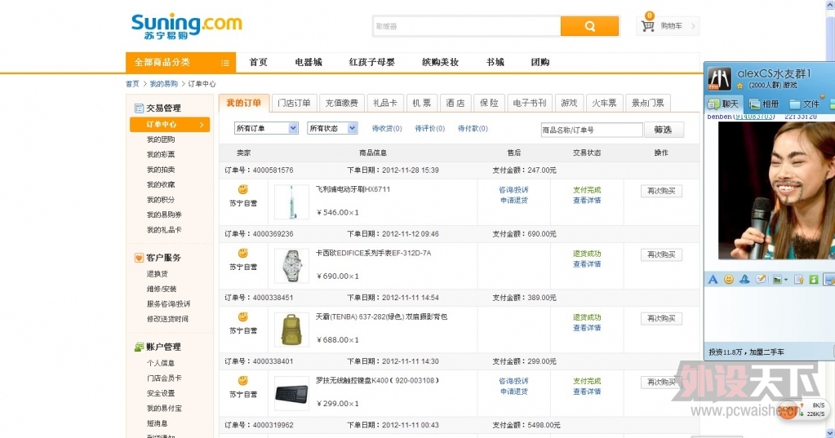Click 待收货(0) filter link
Image resolution: width=835 pixels, height=438 pixels.
point(387,128)
